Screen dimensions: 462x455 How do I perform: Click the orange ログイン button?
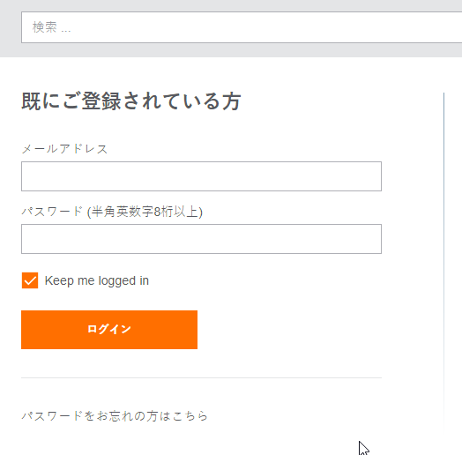109,330
